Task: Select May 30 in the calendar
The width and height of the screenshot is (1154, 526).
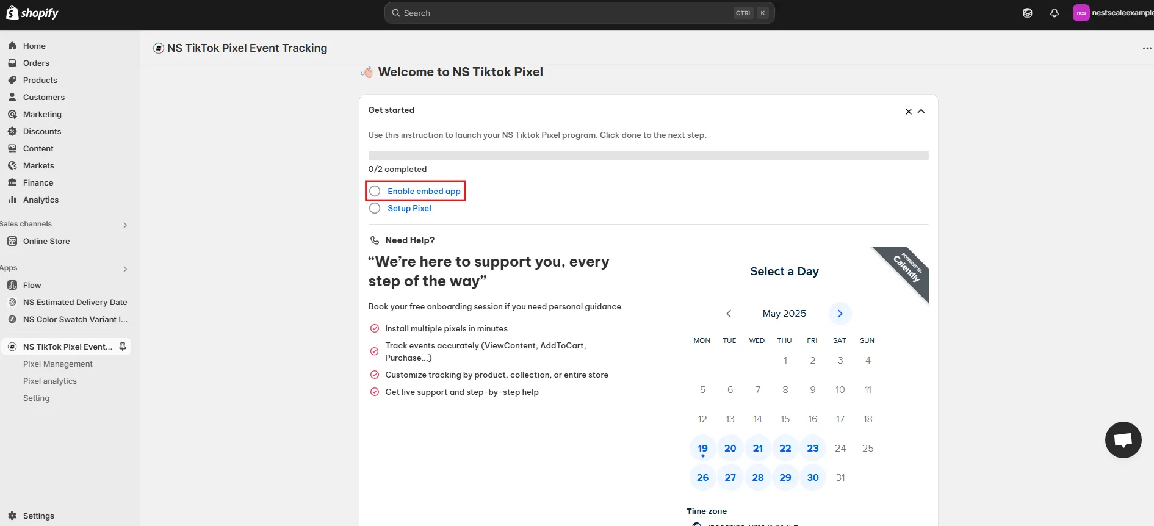Action: [x=813, y=477]
